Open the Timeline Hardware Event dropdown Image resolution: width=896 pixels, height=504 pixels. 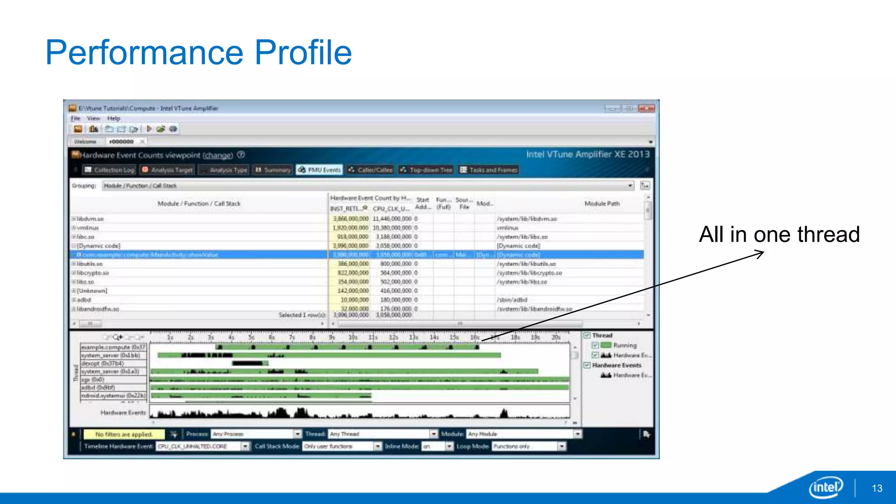tap(245, 446)
